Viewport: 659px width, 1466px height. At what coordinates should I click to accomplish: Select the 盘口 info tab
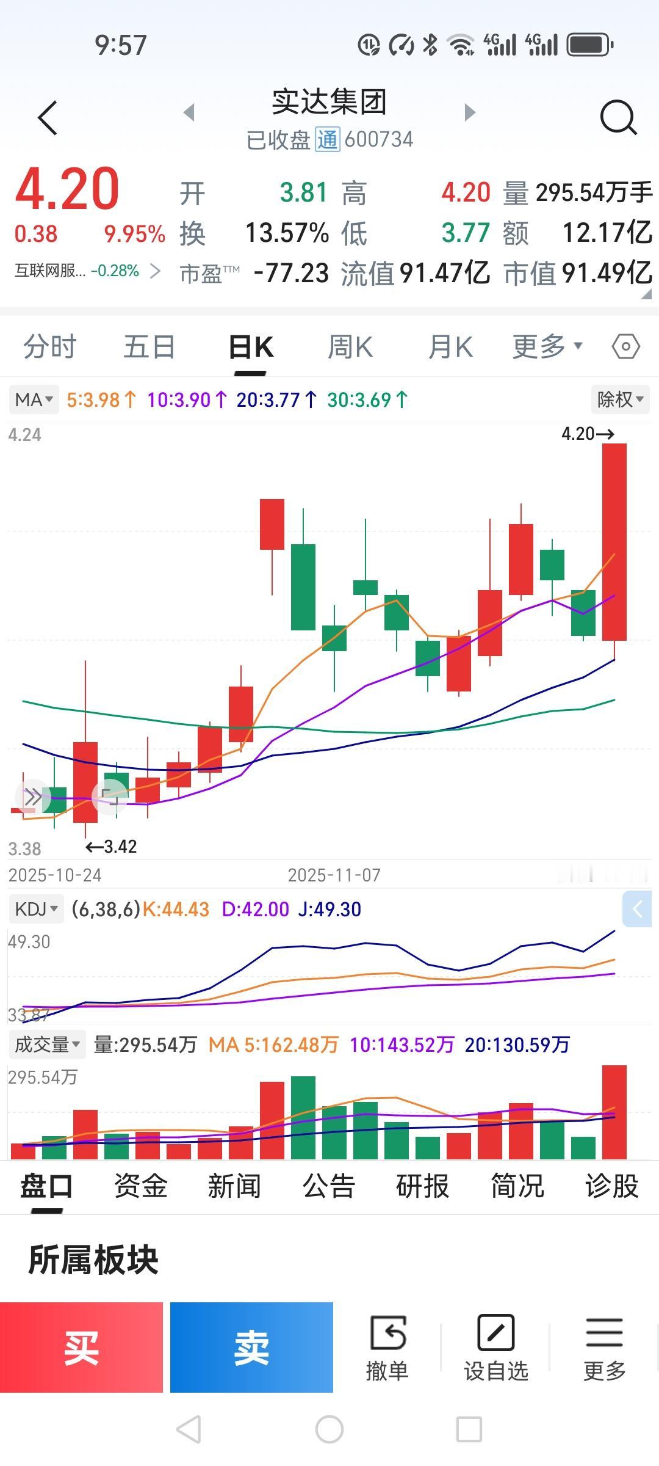point(46,1186)
